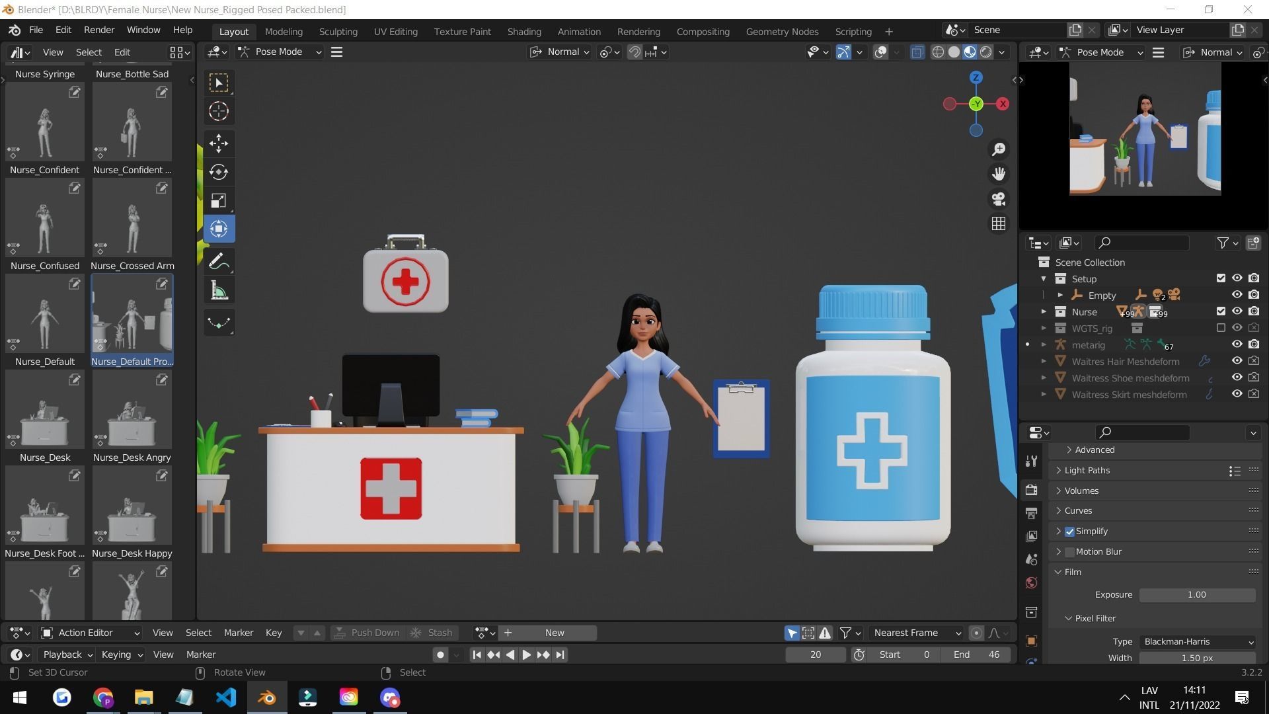
Task: Open the Windows Start menu
Action: pyautogui.click(x=20, y=697)
